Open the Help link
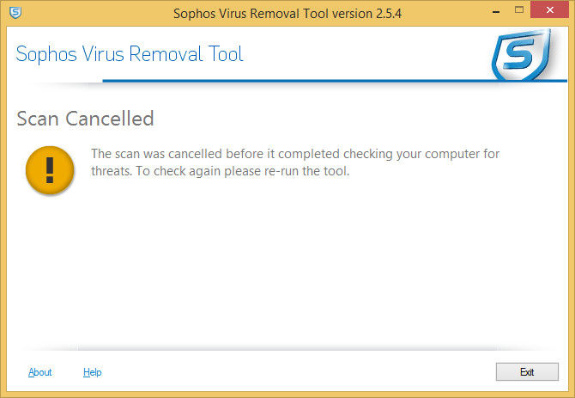 tap(93, 372)
